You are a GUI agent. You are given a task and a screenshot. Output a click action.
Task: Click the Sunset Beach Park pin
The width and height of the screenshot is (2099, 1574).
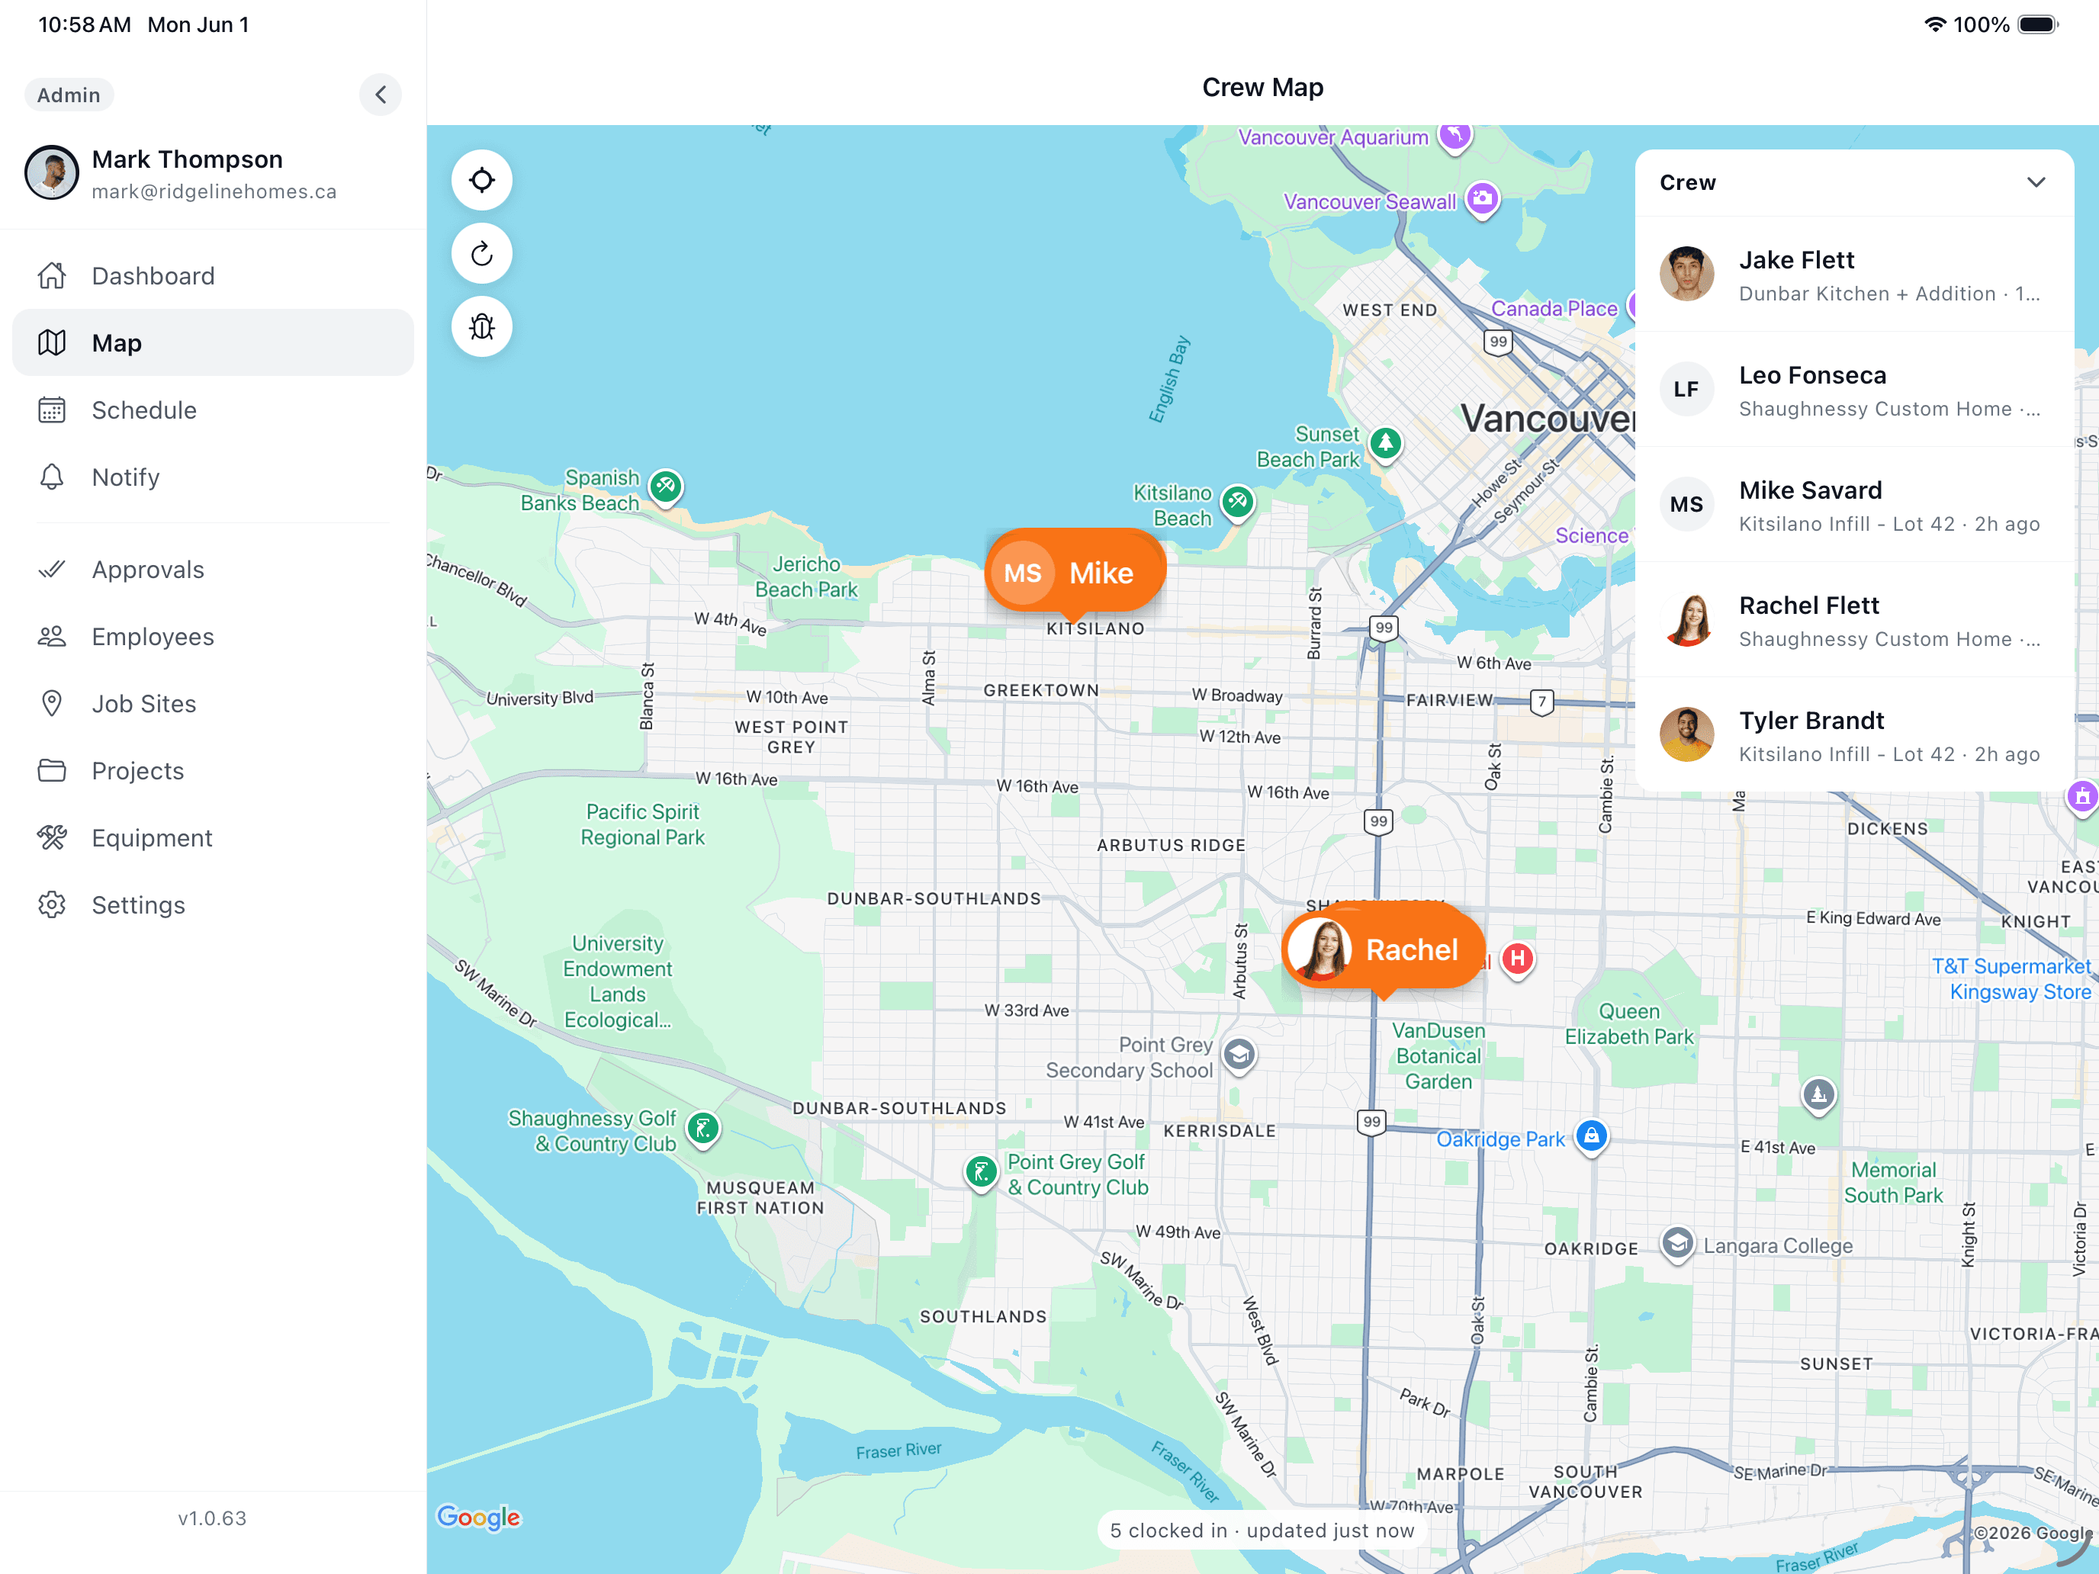(x=1385, y=444)
